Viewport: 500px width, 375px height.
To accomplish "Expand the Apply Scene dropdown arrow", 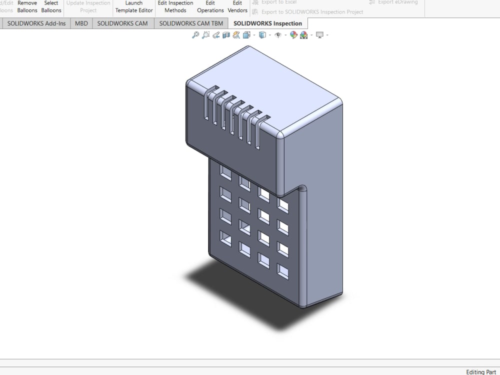I will 311,35.
